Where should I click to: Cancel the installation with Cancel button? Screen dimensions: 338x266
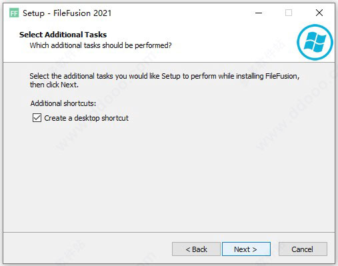point(303,249)
